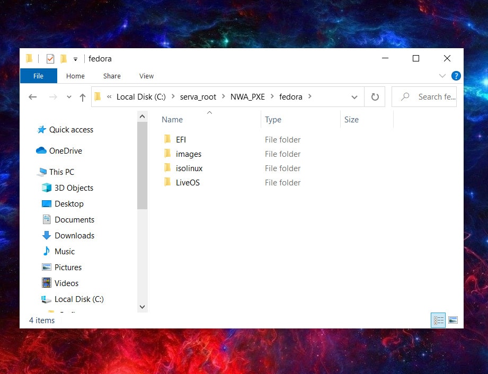The width and height of the screenshot is (488, 374).
Task: Navigate to NWA_PXE breadcrumb
Action: click(x=248, y=97)
